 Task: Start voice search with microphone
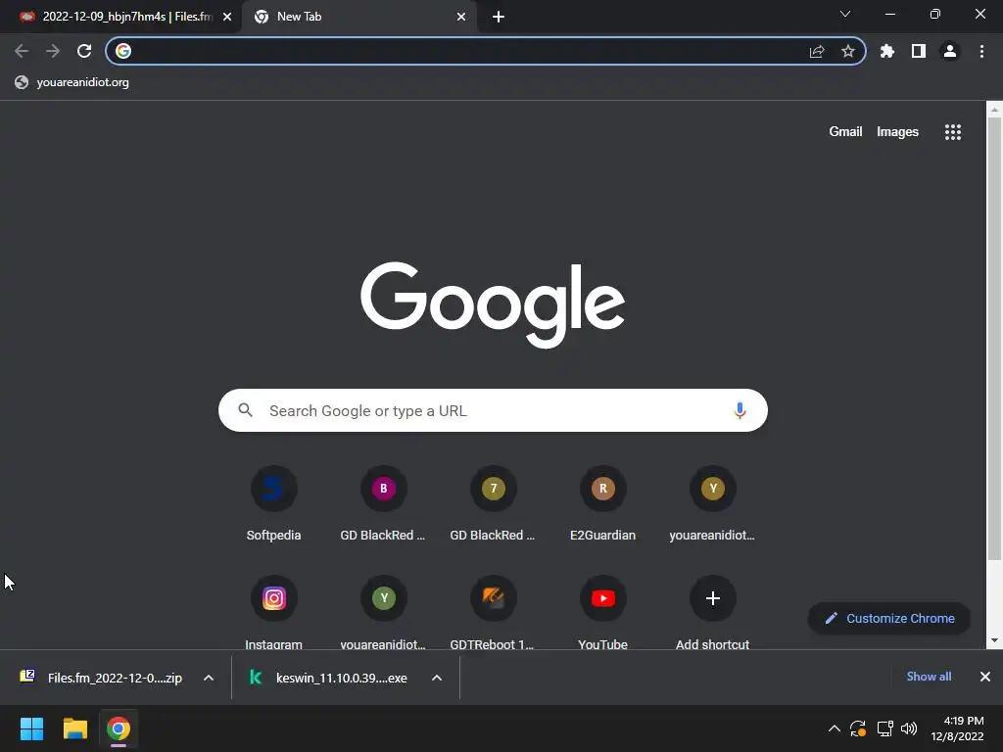(740, 410)
